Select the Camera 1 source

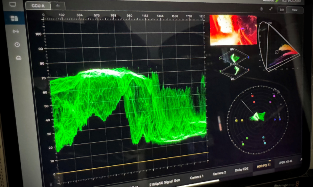click(x=196, y=177)
